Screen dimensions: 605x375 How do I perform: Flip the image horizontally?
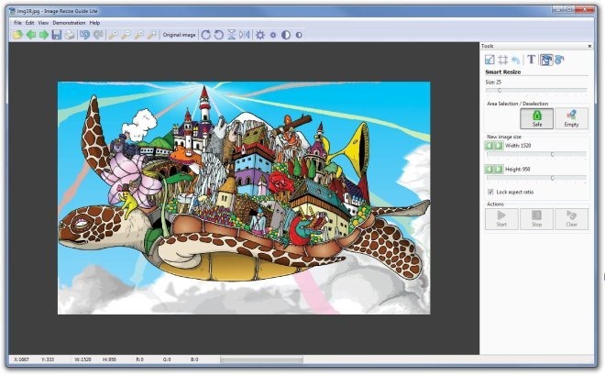(x=244, y=35)
